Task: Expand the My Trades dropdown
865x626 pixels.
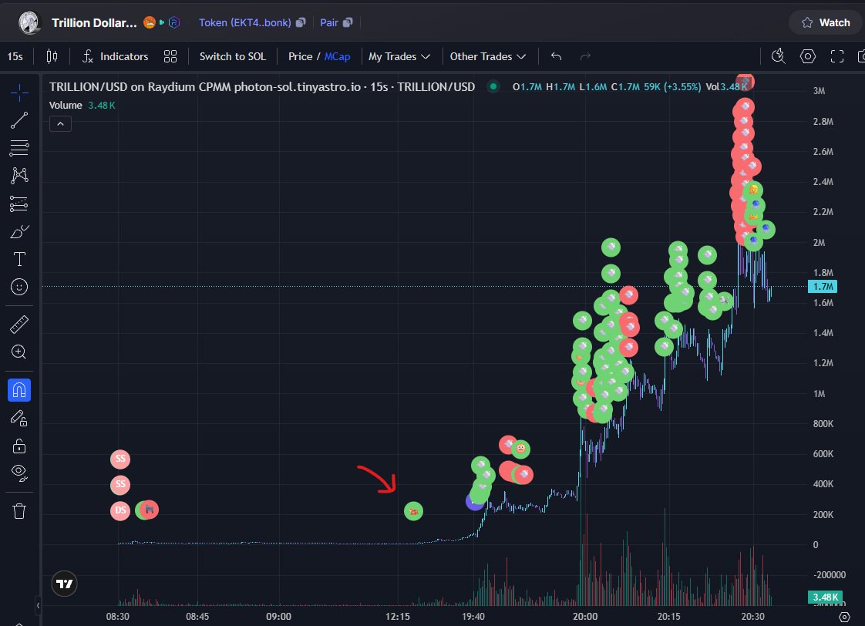Action: 399,56
